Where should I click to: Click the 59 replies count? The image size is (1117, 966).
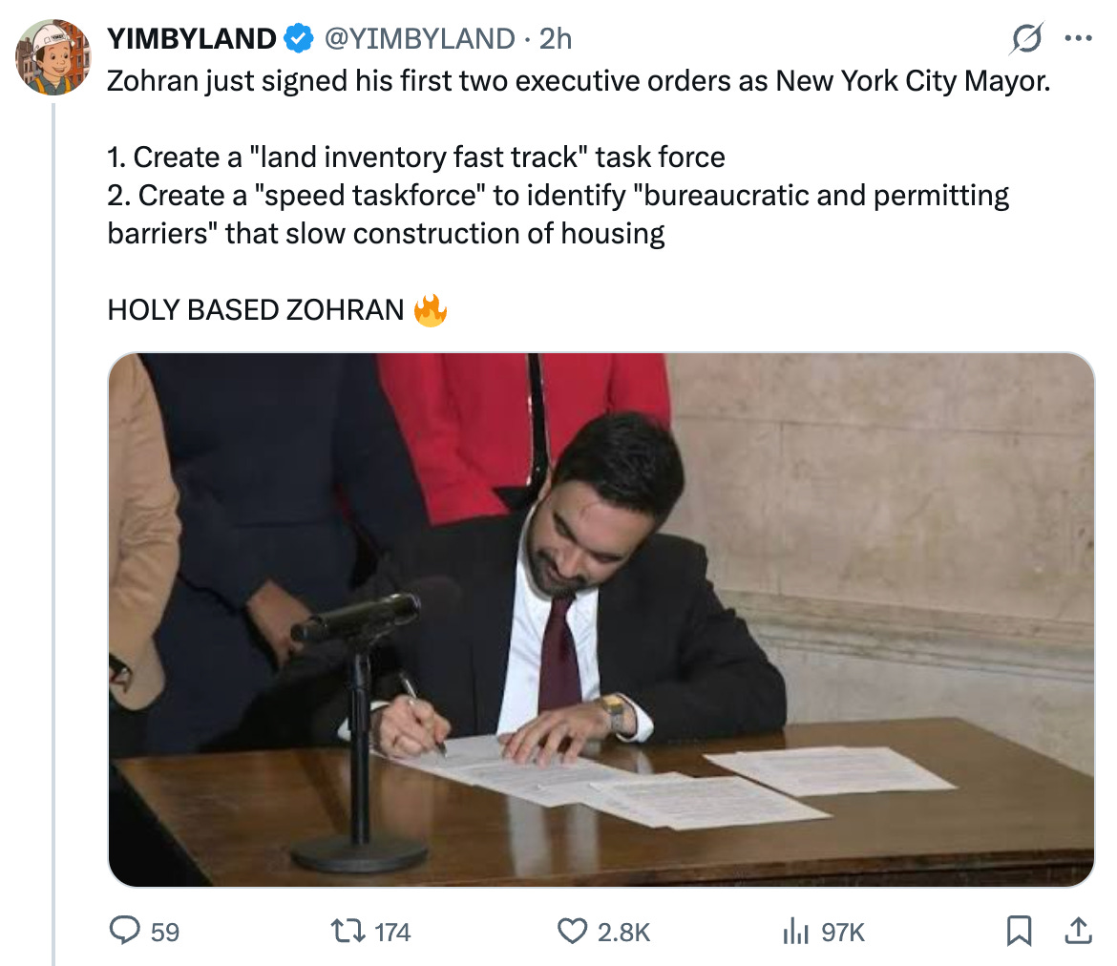tap(165, 932)
